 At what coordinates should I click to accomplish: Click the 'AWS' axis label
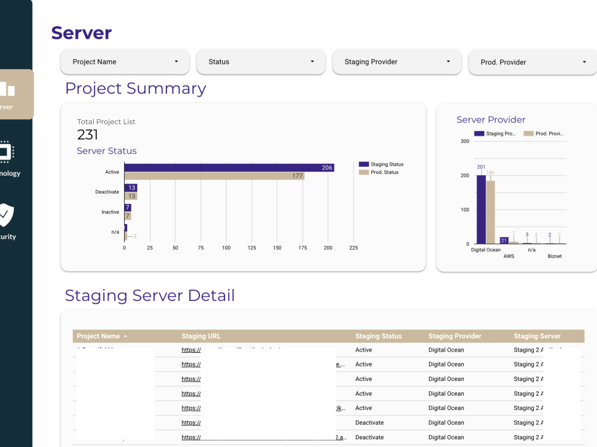[509, 256]
